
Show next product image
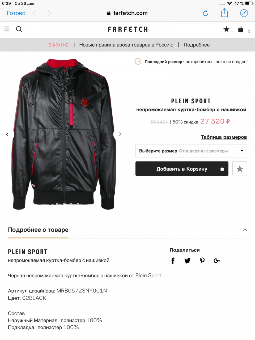[120, 134]
